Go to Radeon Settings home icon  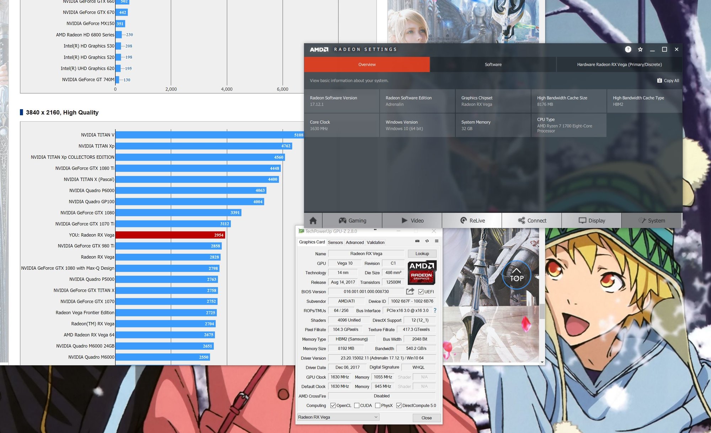tap(313, 221)
